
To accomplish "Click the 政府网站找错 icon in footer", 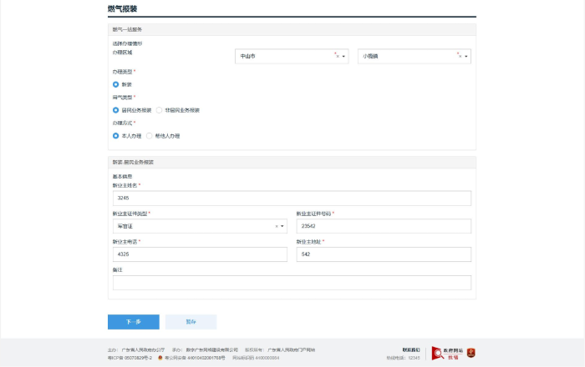I will [x=448, y=354].
